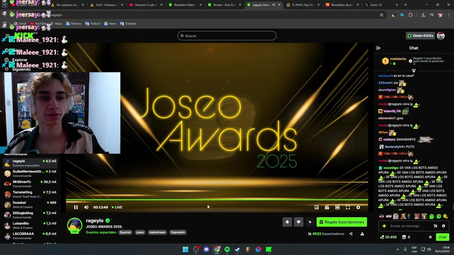Enter fullscreen on the video player
This screenshot has height=255, width=454.
click(x=348, y=207)
